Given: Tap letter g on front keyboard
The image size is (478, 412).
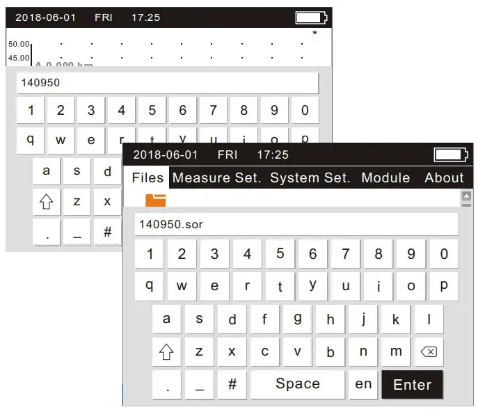Looking at the screenshot, I should 298,319.
